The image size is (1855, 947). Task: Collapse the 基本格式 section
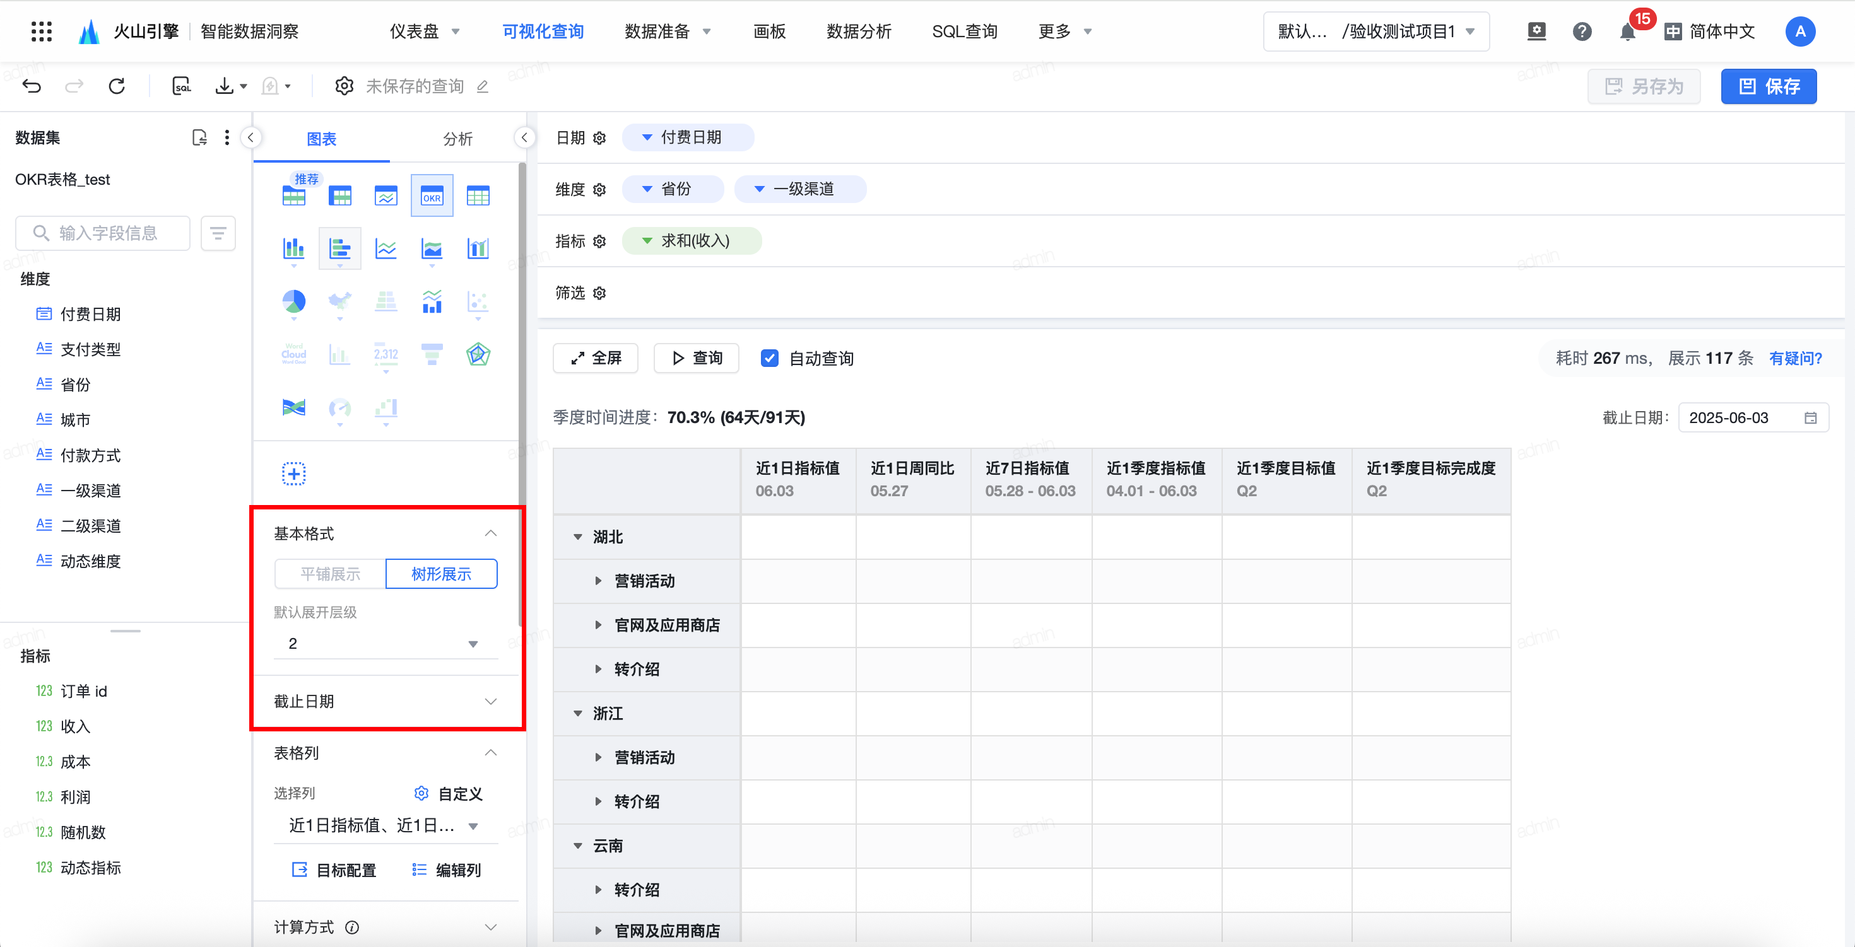[490, 534]
